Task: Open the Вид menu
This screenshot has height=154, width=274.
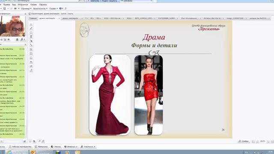Action: pyautogui.click(x=14, y=5)
